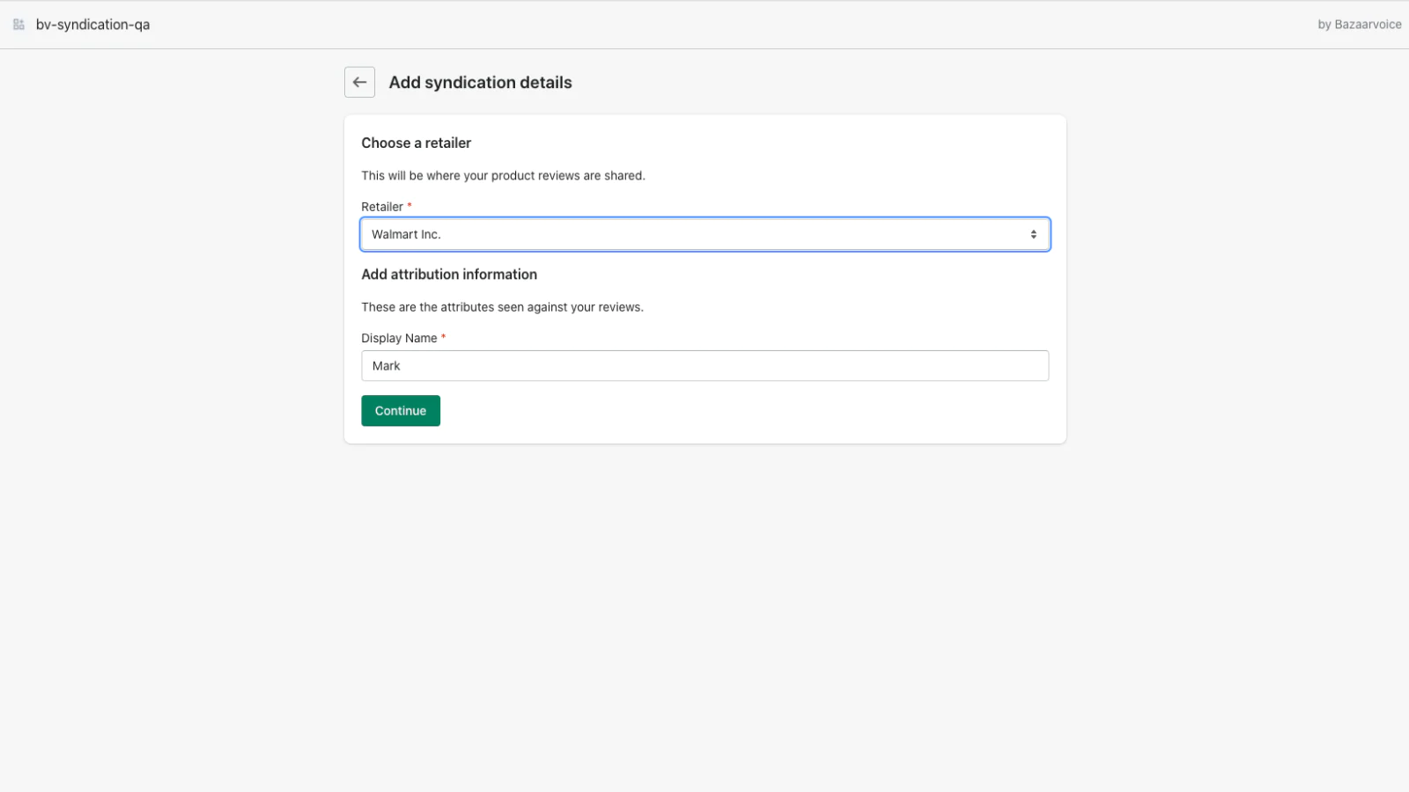Click 'This will be where your product reviews' text
Screen dimensions: 1409x792
503,176
